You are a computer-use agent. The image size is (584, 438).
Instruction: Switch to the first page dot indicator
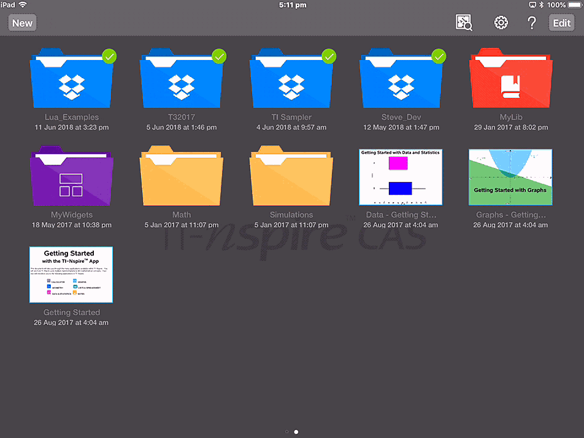coord(286,432)
